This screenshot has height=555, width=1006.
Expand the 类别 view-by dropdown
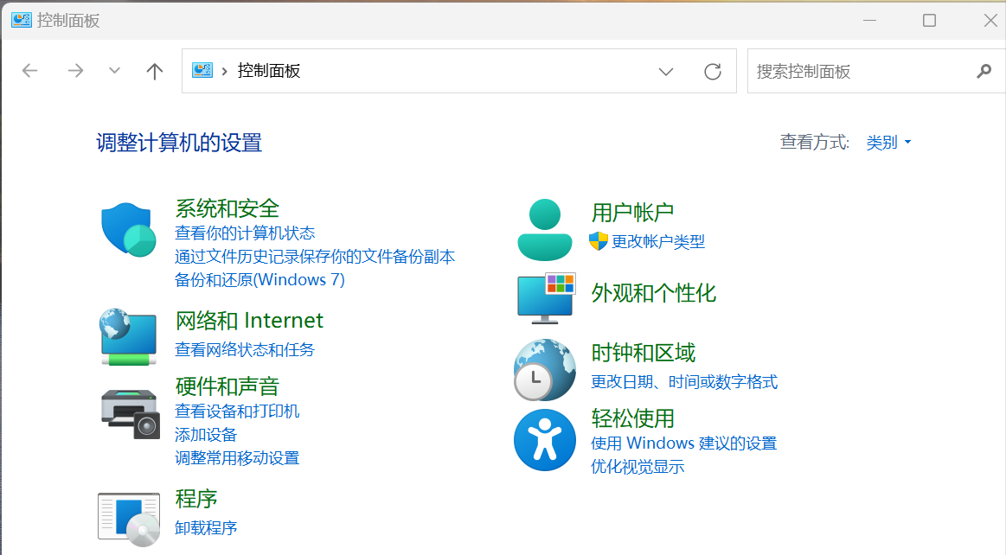889,143
